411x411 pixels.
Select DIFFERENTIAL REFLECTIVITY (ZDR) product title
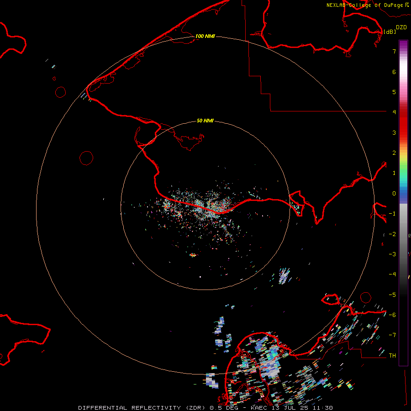(x=143, y=408)
